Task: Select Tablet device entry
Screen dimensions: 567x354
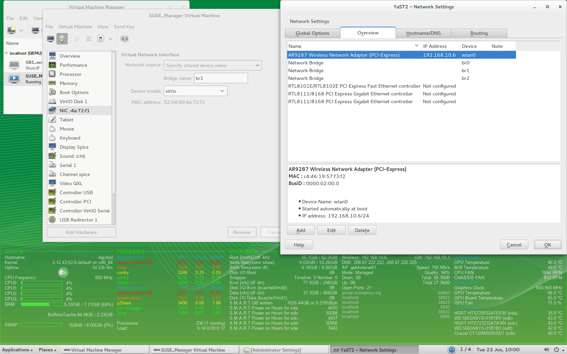Action: [79, 120]
